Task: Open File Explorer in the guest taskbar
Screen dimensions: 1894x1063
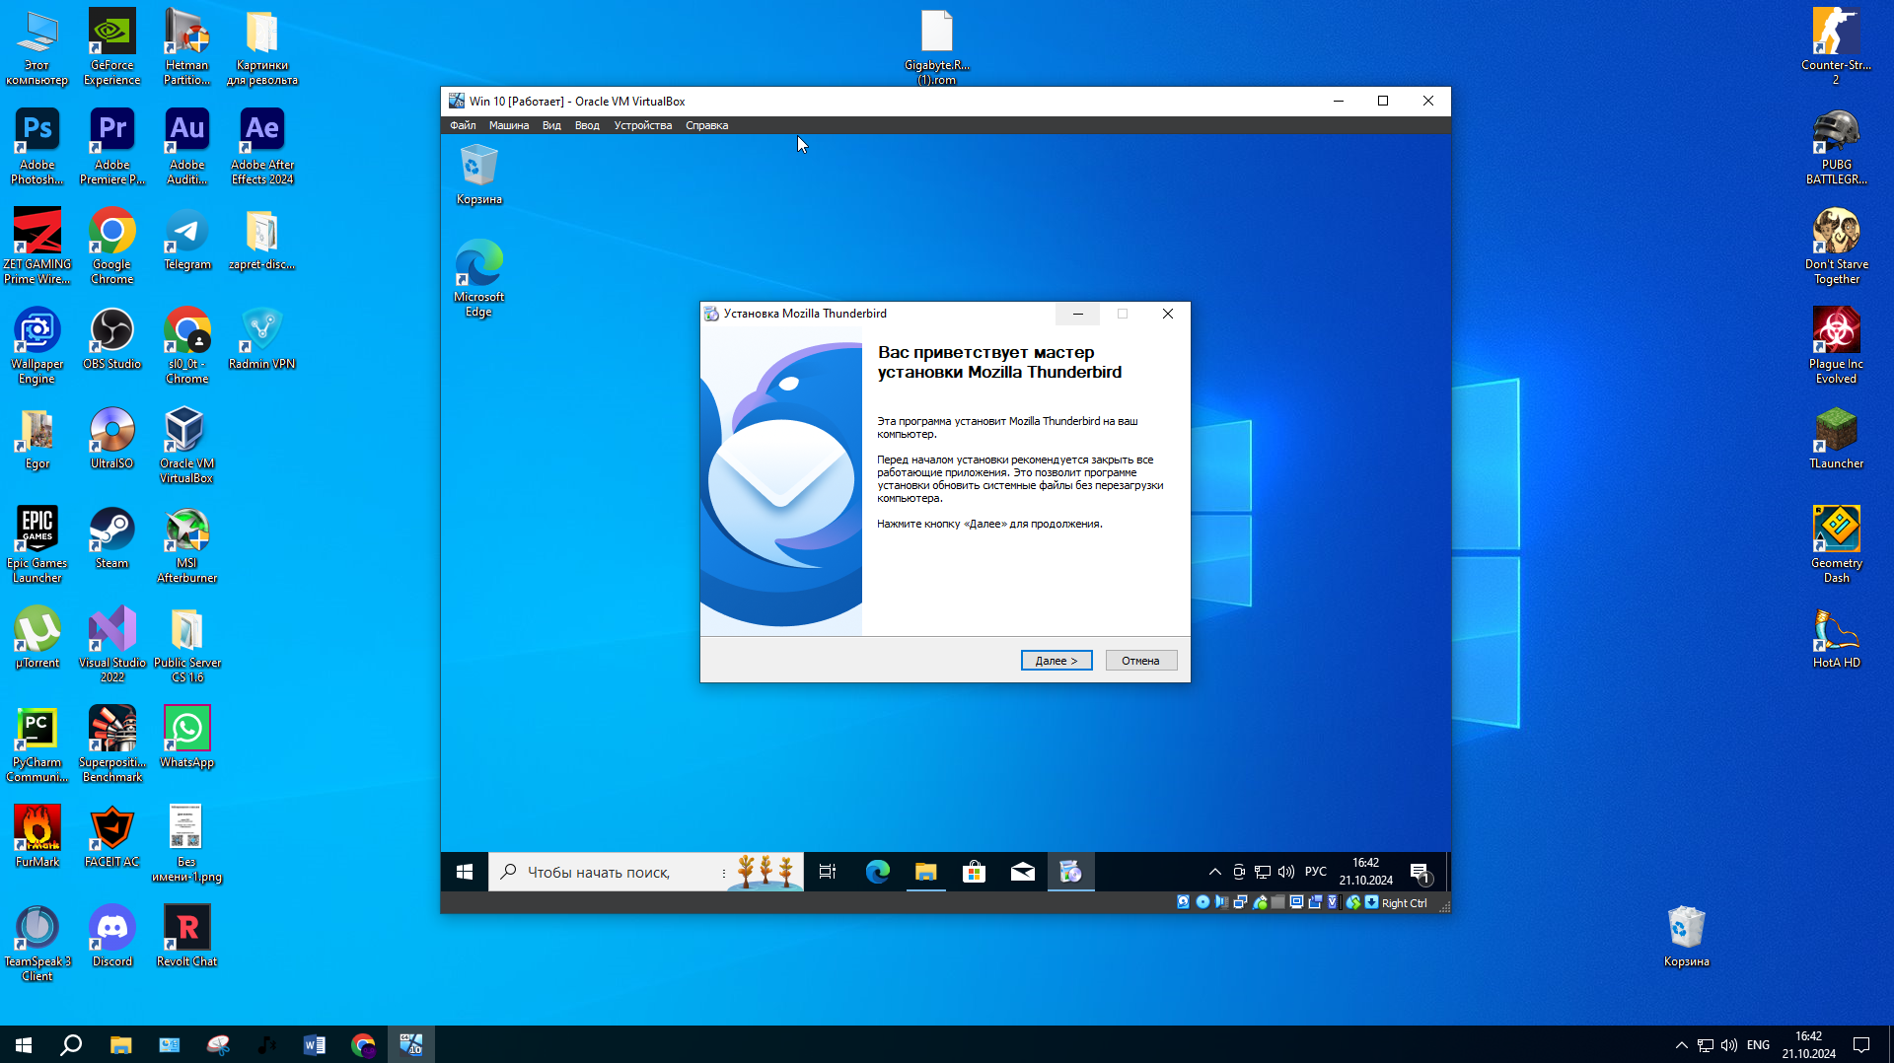Action: 925,872
